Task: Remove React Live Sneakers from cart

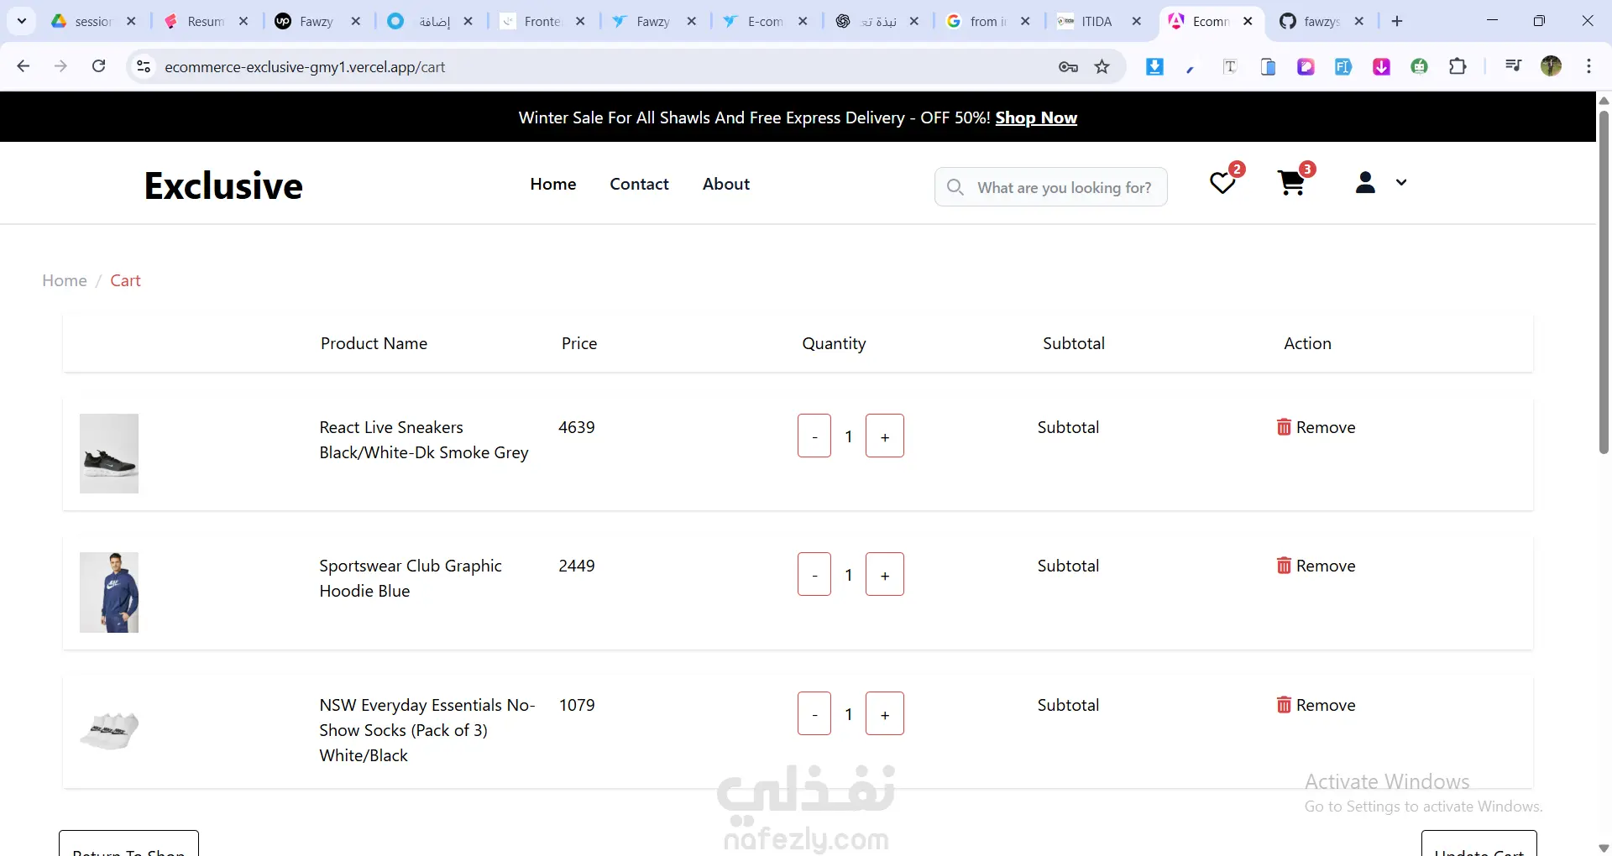Action: pyautogui.click(x=1316, y=427)
